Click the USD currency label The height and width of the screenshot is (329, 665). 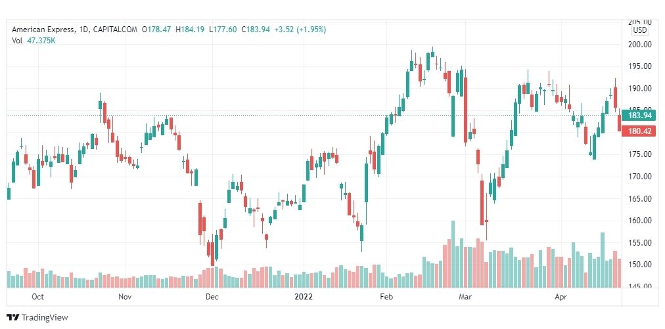click(x=640, y=30)
